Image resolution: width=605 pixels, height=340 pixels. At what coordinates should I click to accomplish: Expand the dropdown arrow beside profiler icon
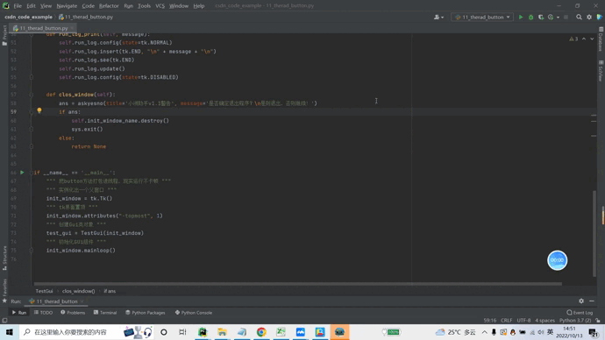click(558, 18)
